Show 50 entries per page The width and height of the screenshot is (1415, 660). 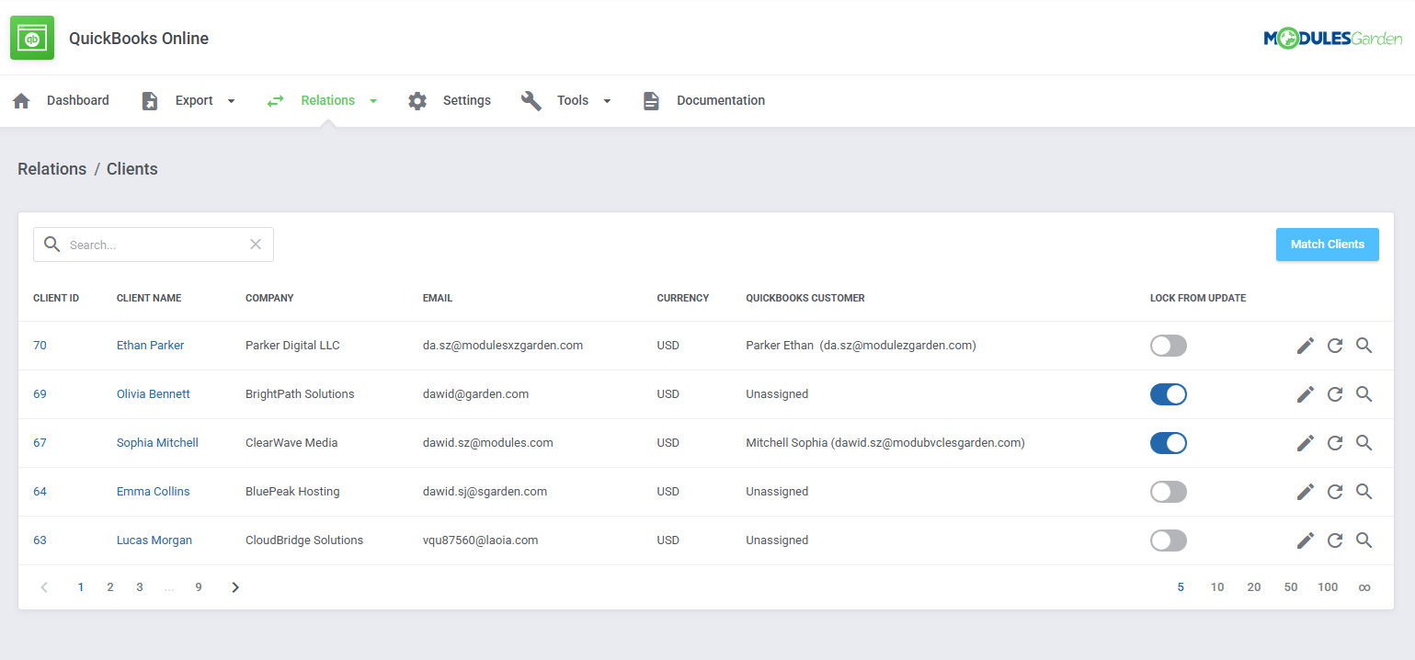tap(1291, 587)
